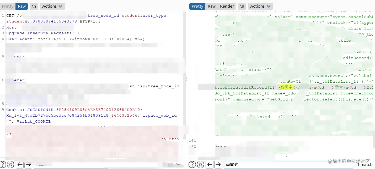Go to previous match in response search
Screen dimensions: 375x169
pyautogui.click(x=209, y=165)
